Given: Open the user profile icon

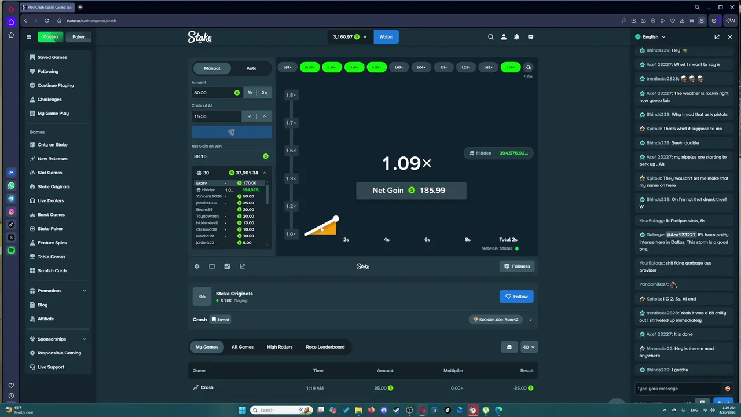Looking at the screenshot, I should pyautogui.click(x=504, y=37).
